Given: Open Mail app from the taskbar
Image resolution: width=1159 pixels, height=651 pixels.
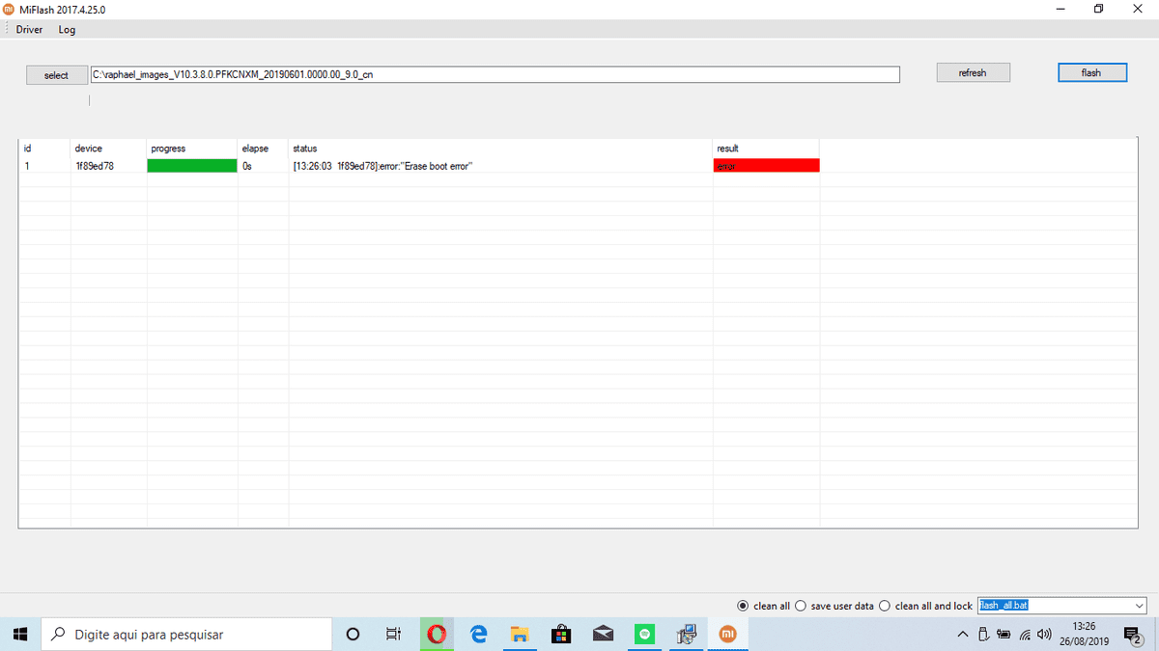Looking at the screenshot, I should click(x=604, y=634).
